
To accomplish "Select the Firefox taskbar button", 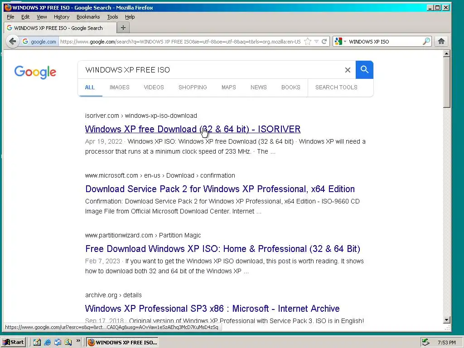I will 122,343.
